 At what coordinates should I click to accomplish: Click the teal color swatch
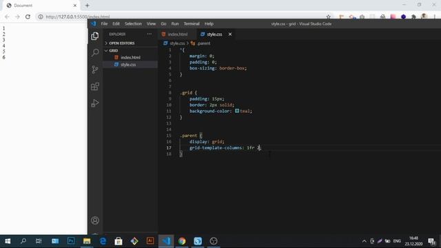pyautogui.click(x=237, y=111)
